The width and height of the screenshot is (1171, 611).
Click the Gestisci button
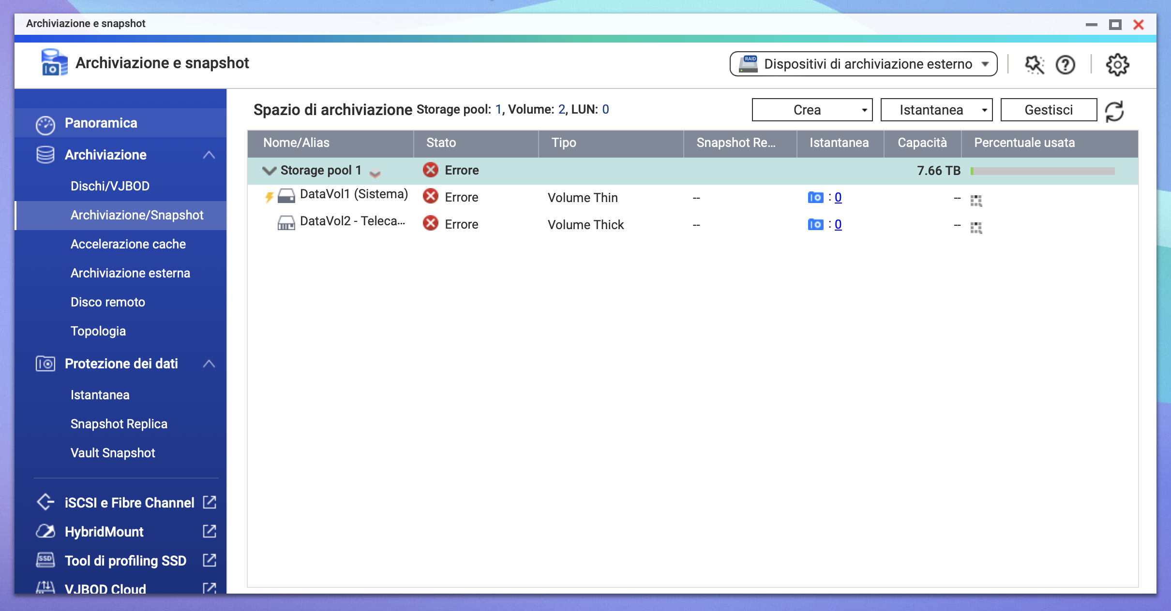tap(1048, 110)
